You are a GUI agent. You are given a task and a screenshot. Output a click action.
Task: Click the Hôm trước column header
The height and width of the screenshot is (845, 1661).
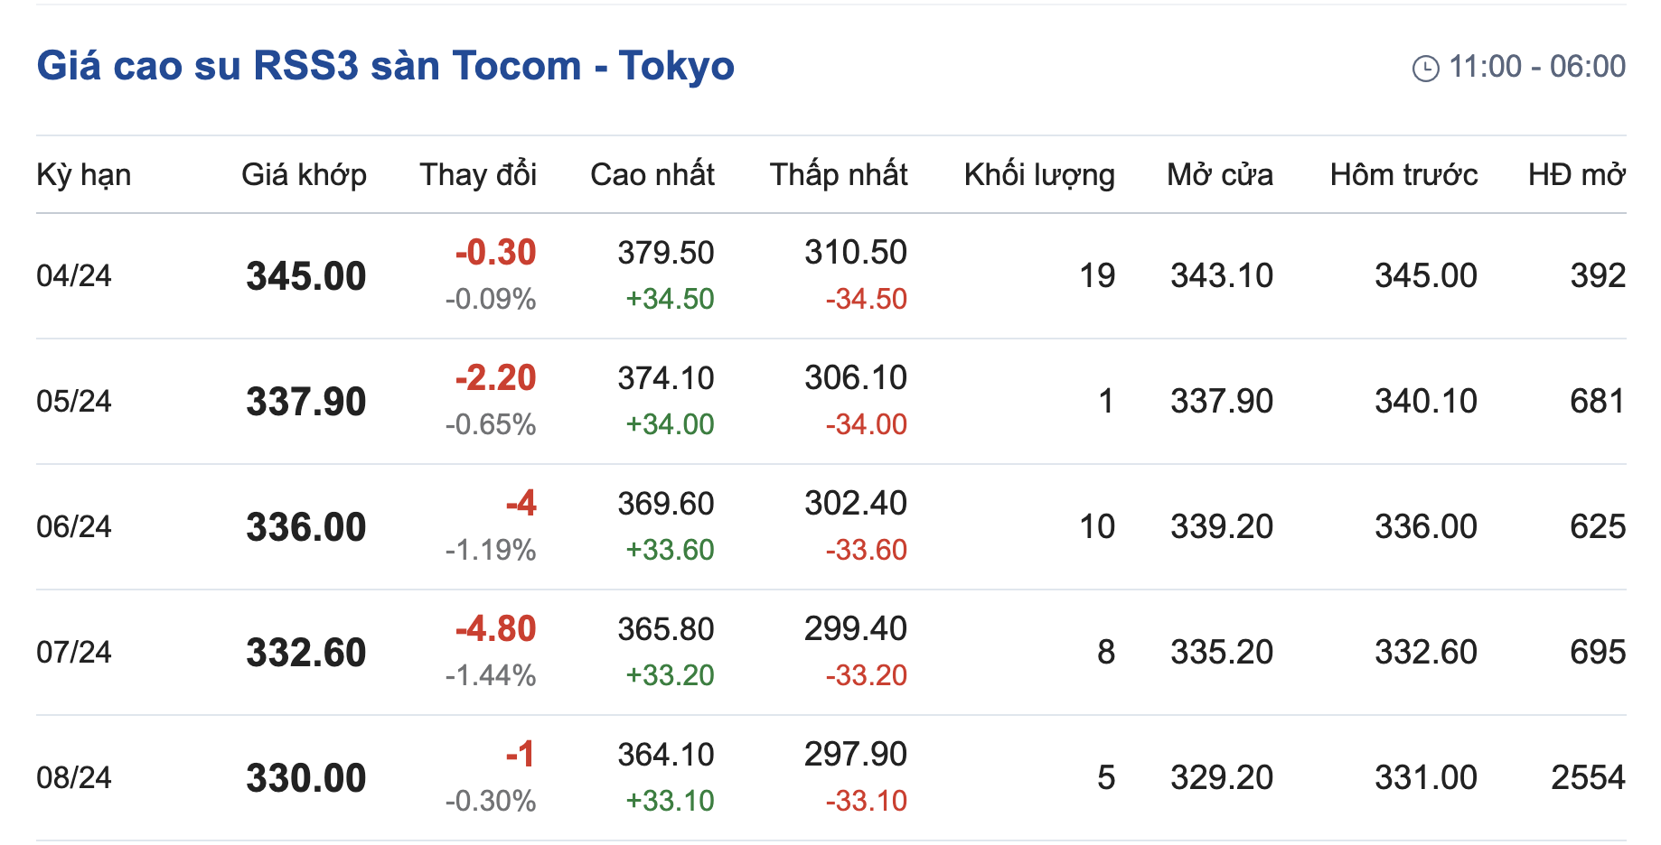pos(1403,174)
